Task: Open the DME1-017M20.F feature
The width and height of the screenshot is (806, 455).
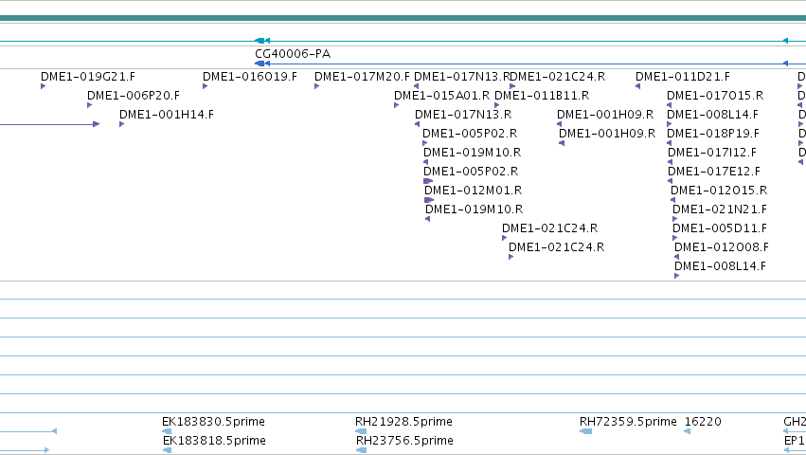Action: tap(362, 76)
